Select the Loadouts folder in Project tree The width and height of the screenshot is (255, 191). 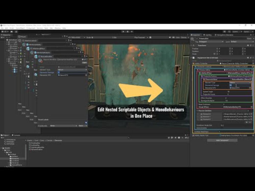pos(14,161)
